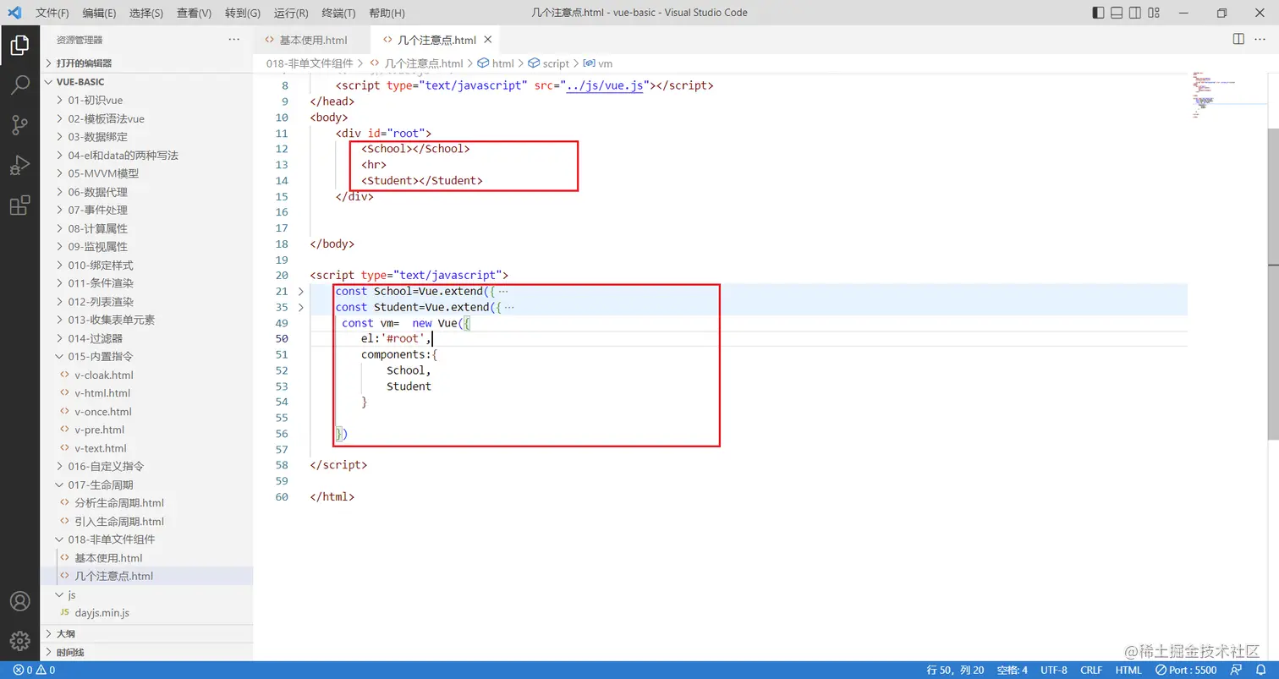Open the 帮助(H) menu
1279x679 pixels.
point(387,13)
